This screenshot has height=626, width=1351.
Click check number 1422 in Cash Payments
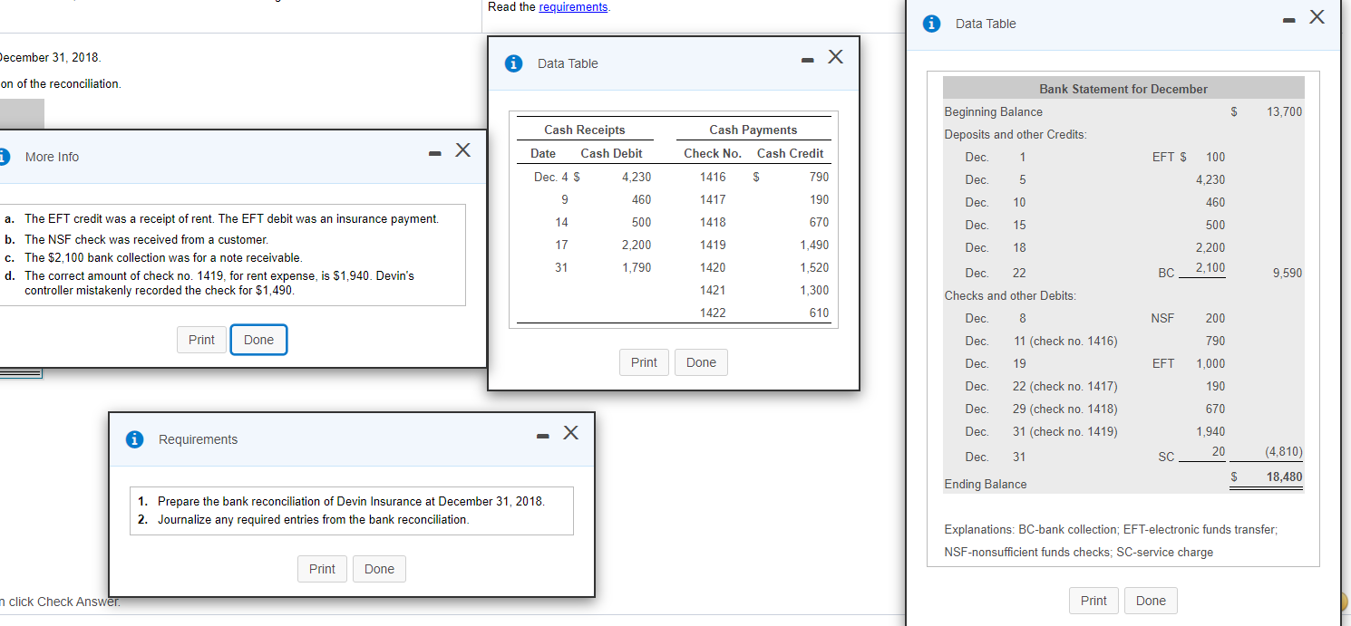tap(713, 313)
